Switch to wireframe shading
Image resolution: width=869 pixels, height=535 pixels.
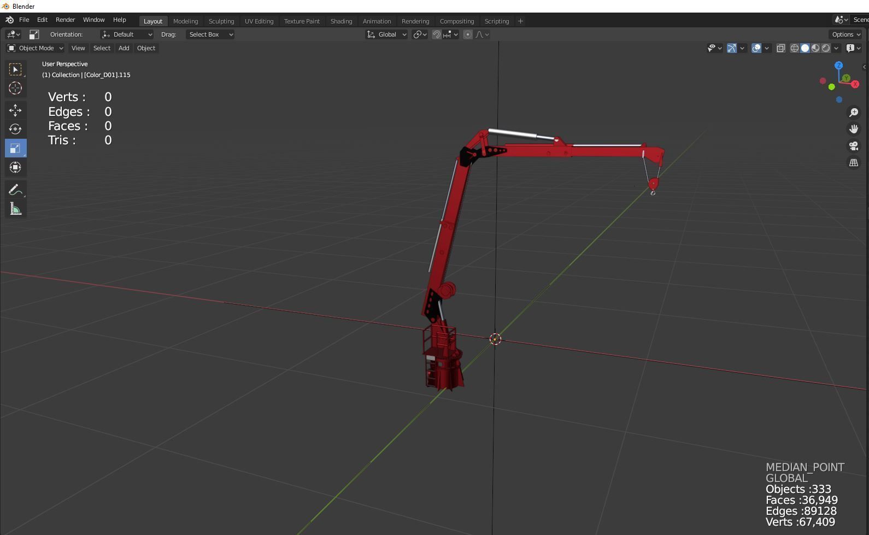coord(795,48)
